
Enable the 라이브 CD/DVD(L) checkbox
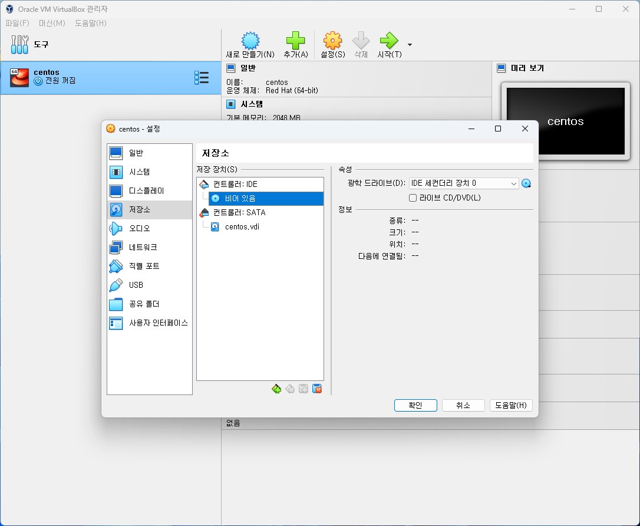click(413, 198)
